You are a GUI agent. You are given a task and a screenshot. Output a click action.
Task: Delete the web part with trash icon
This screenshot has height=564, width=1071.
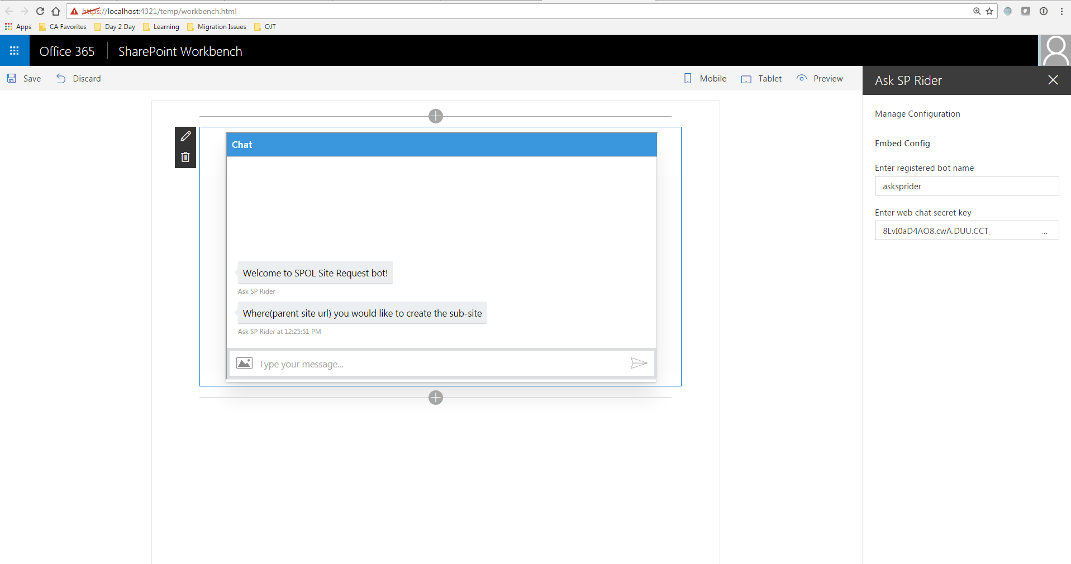click(x=185, y=157)
